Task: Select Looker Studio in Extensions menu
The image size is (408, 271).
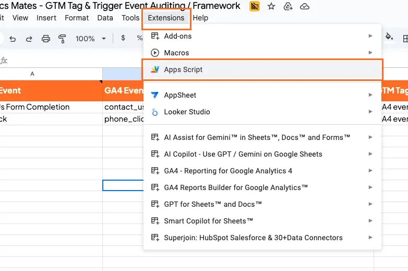Action: (262, 112)
